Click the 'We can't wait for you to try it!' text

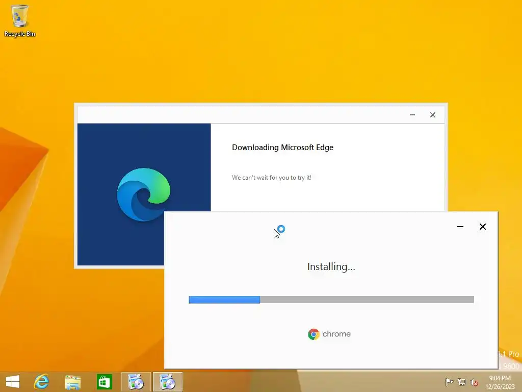pos(272,178)
